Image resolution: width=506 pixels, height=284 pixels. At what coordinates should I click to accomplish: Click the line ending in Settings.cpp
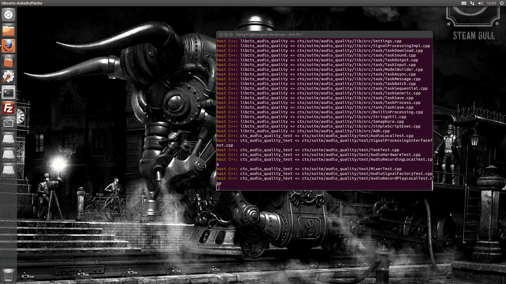click(309, 41)
